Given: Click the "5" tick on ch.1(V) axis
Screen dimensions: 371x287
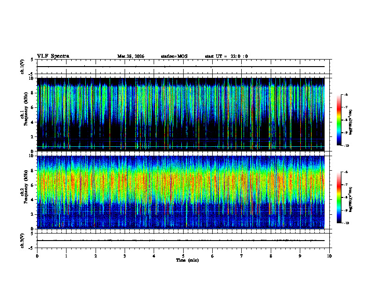Looking at the screenshot, I should coord(32,60).
